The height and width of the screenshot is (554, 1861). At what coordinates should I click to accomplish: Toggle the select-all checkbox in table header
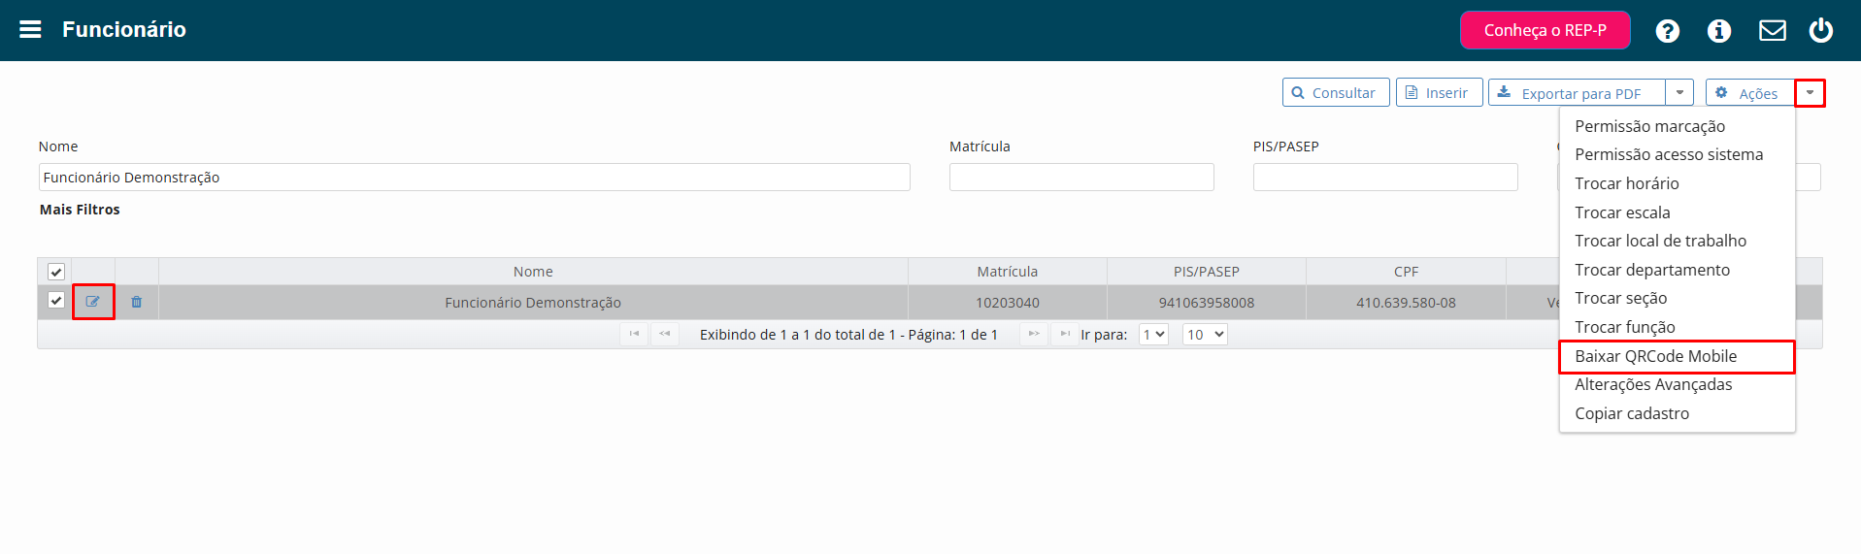(56, 272)
